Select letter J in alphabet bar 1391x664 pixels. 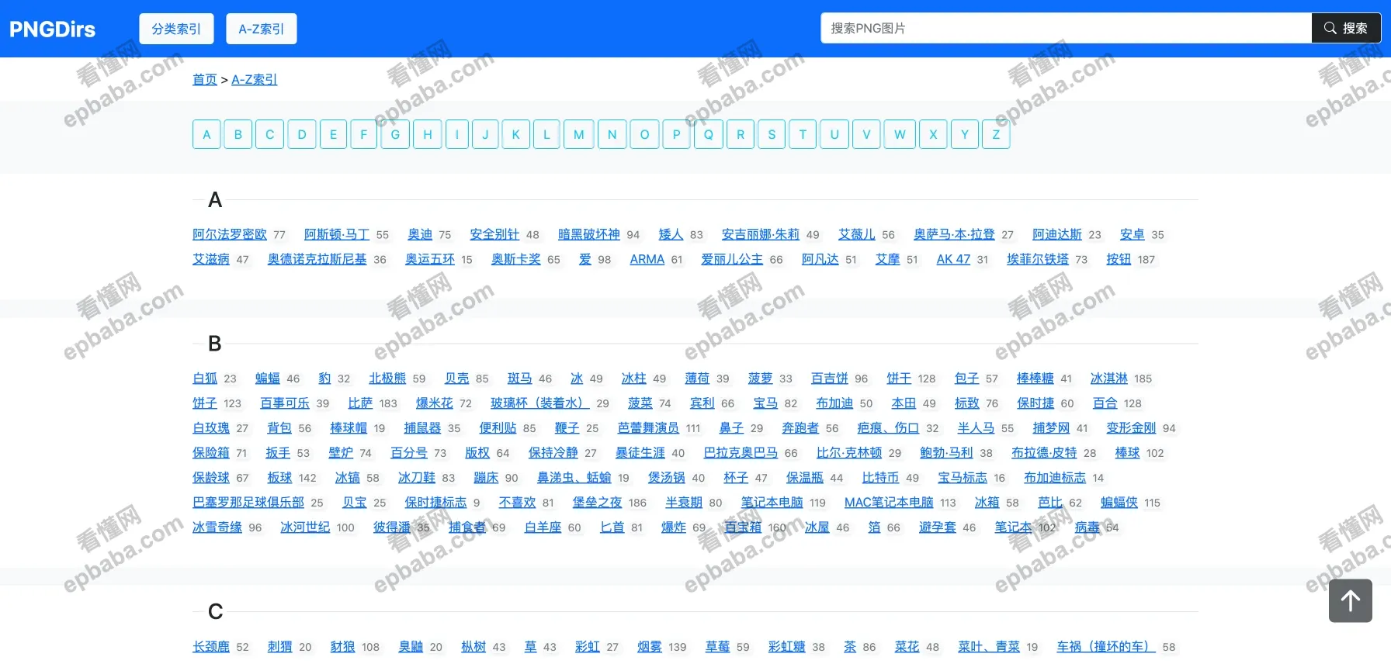pyautogui.click(x=485, y=134)
